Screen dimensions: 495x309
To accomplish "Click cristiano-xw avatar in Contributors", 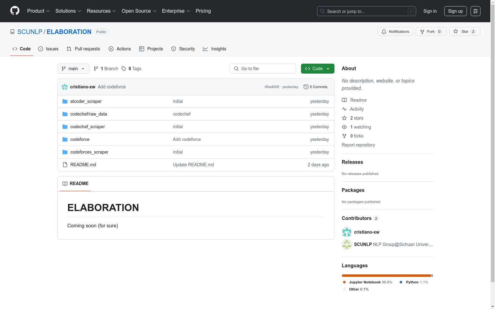I will click(x=347, y=232).
